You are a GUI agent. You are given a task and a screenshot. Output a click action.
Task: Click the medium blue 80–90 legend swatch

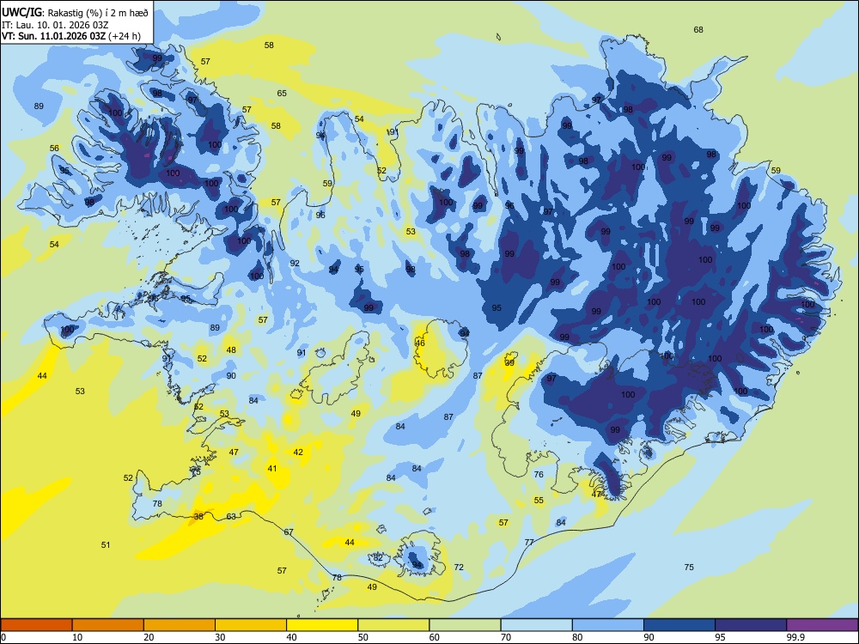pos(608,625)
